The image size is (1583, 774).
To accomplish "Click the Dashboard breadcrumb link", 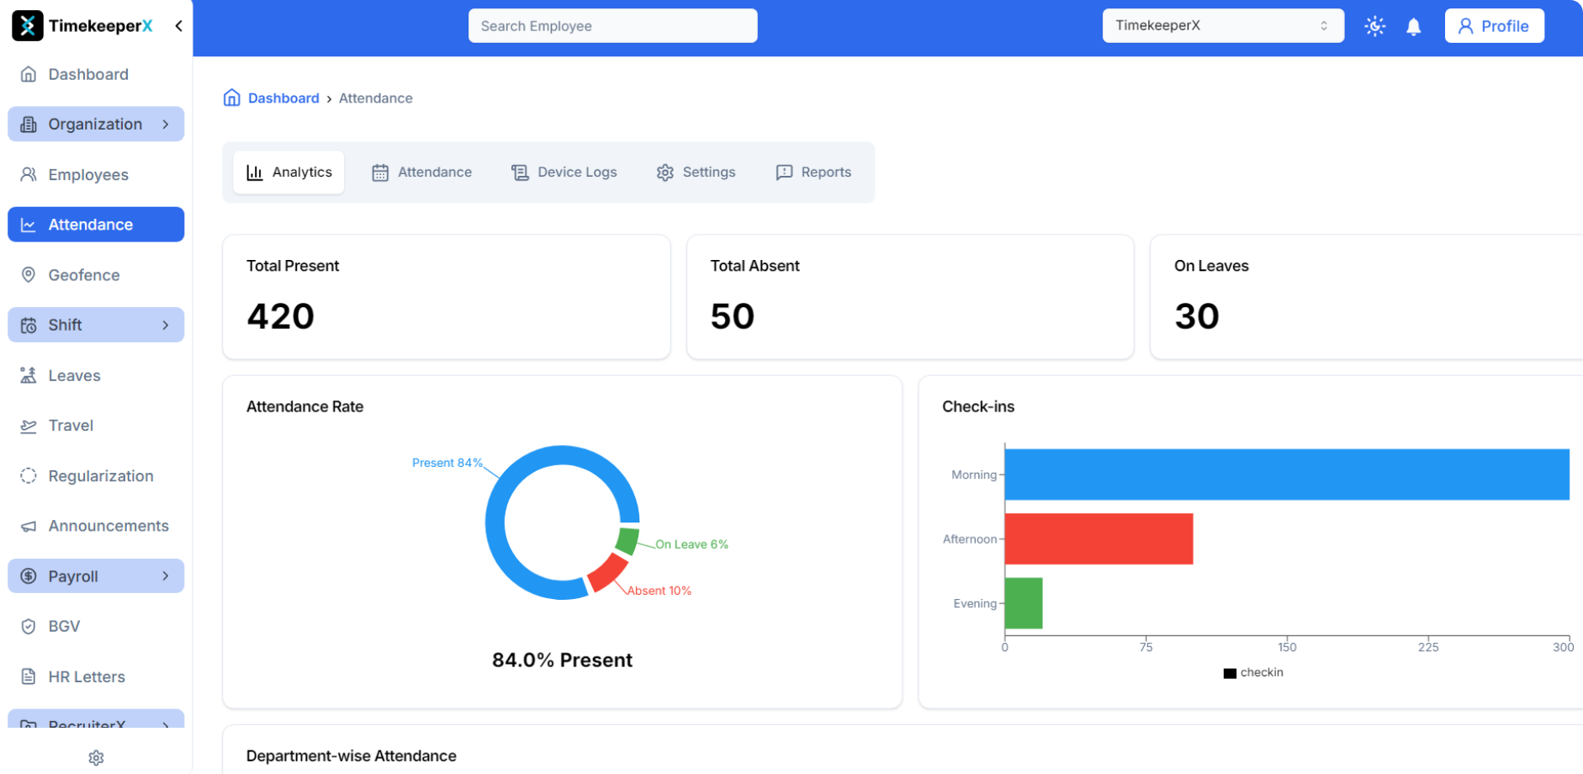I will click(283, 98).
